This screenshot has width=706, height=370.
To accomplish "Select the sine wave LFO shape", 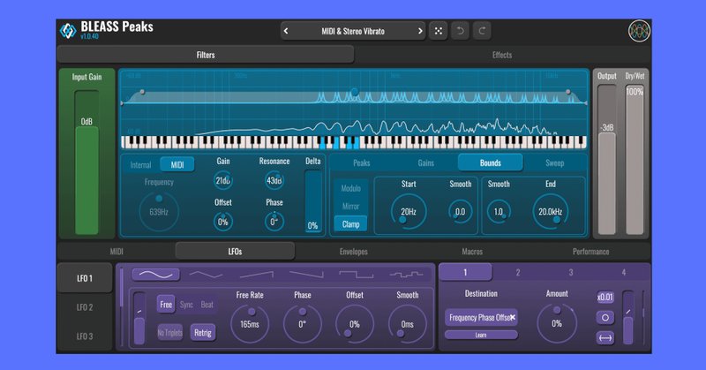I will (153, 275).
